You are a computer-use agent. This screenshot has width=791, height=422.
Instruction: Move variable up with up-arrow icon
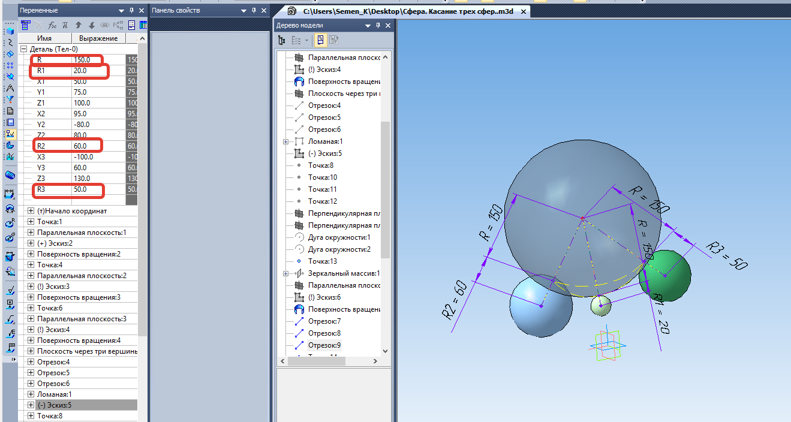click(x=79, y=25)
